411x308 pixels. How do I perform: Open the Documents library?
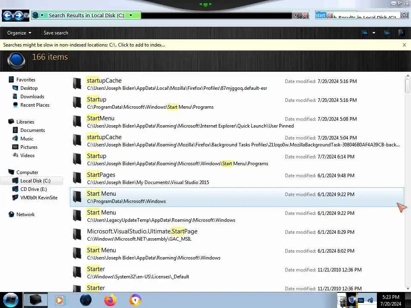(33, 130)
